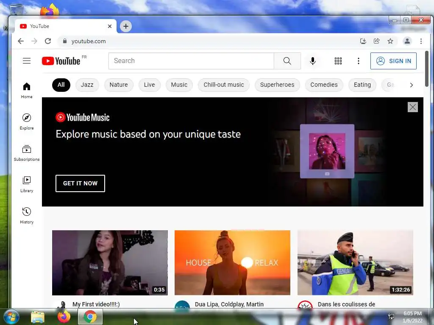The height and width of the screenshot is (325, 434).
Task: Select the All filter chip
Action: tap(61, 85)
